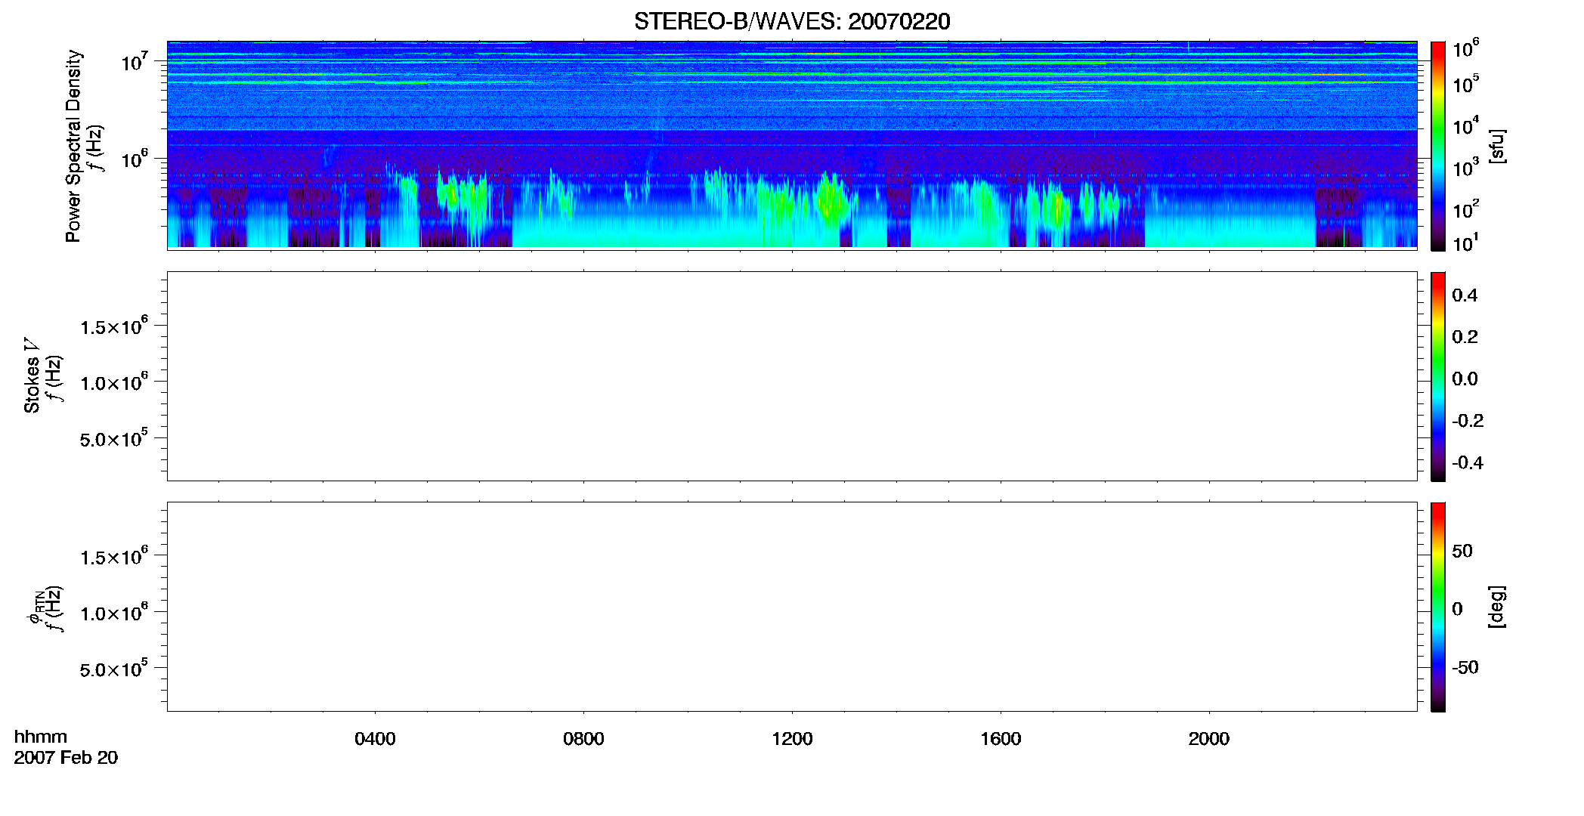Click the 5.0×10^5 tick in the phi RTN panel
1584x816 pixels.
pos(114,669)
